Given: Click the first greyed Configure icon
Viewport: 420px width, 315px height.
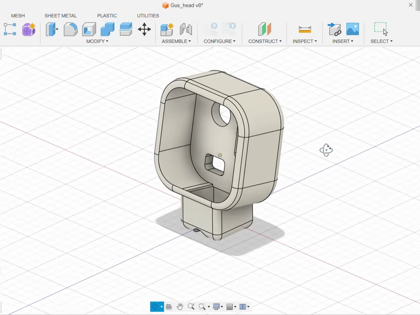Looking at the screenshot, I should [211, 29].
